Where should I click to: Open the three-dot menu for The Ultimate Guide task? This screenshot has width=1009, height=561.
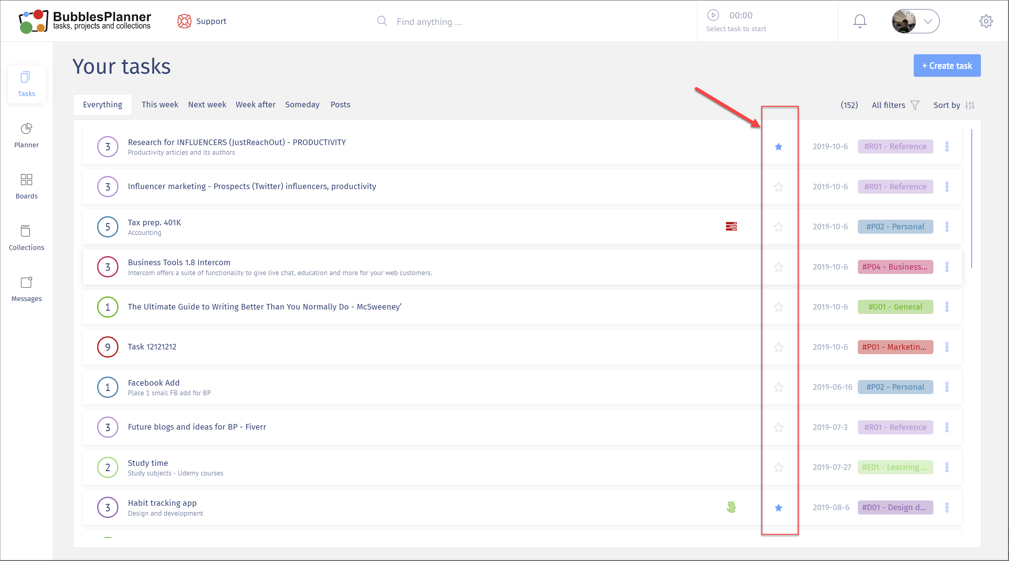click(x=947, y=307)
